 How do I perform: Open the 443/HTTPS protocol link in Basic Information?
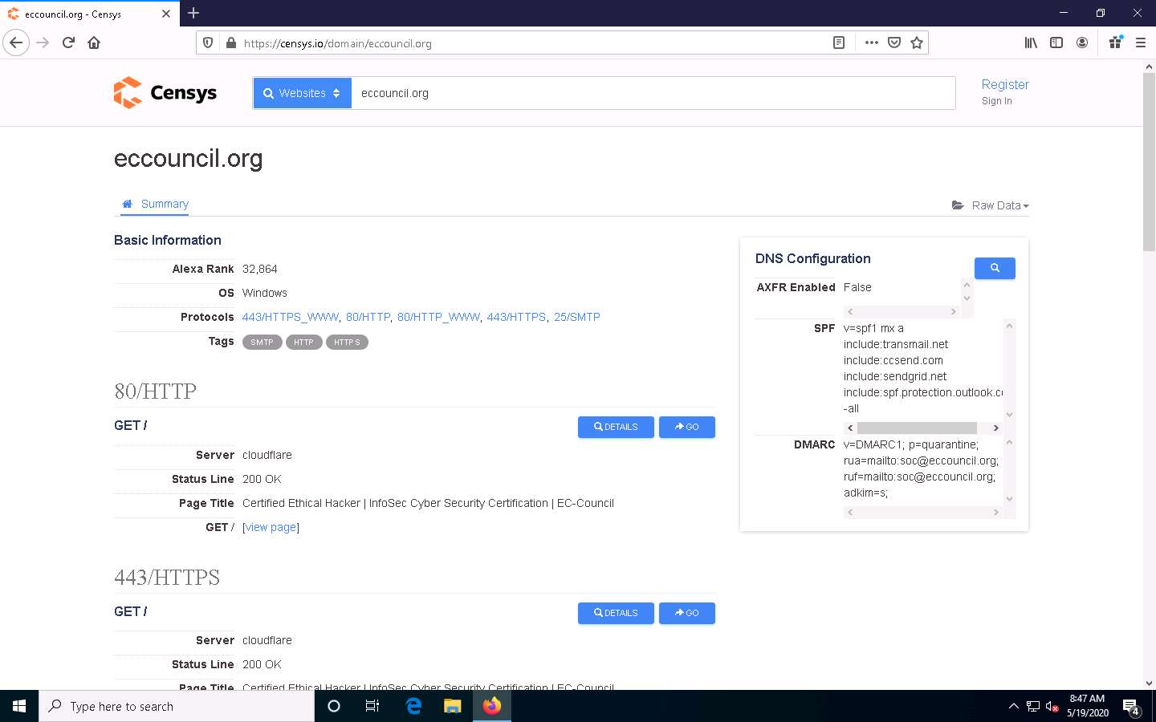pos(516,317)
